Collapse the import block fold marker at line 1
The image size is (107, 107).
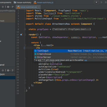click(x=25, y=11)
